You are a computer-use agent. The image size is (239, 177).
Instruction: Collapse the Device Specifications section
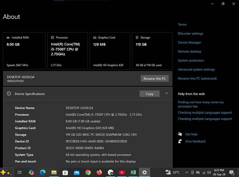coord(167,93)
